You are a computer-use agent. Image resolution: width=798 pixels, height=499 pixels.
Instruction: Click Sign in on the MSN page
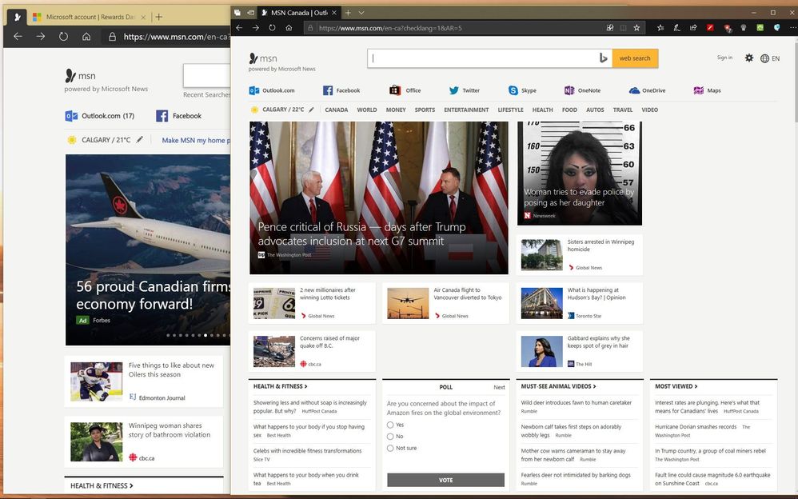pyautogui.click(x=724, y=58)
